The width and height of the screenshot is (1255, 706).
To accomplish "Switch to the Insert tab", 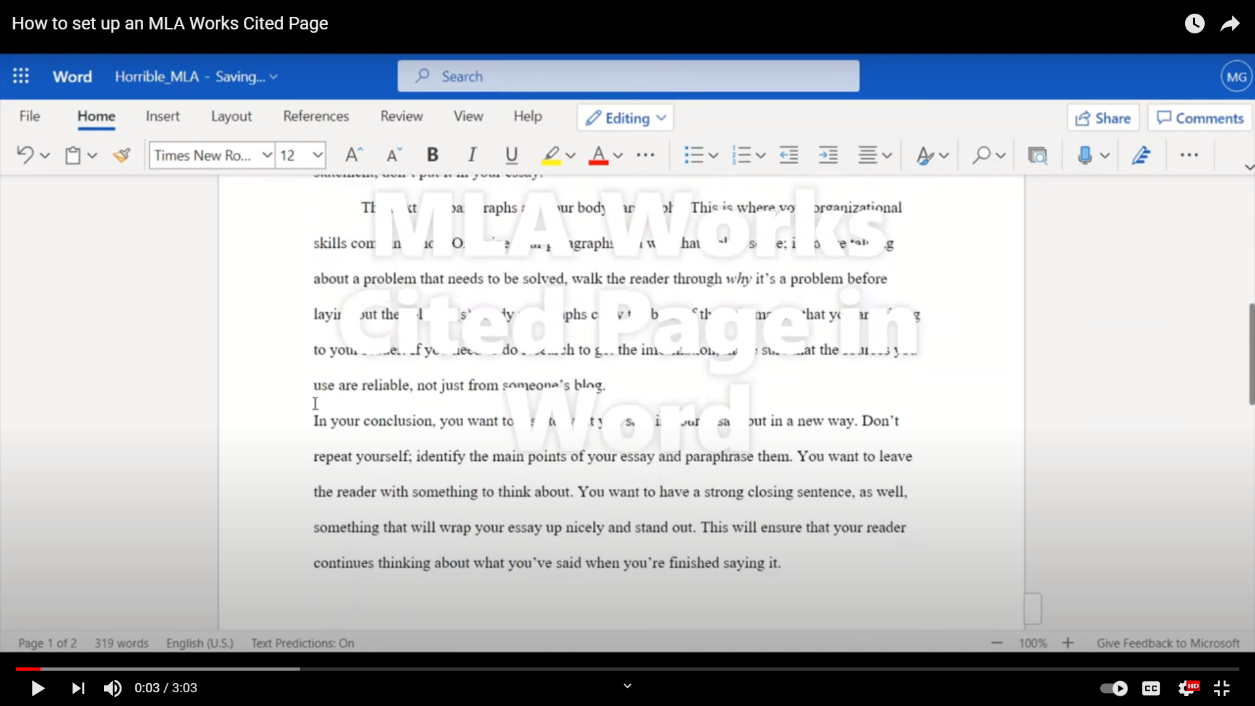I will click(x=163, y=116).
